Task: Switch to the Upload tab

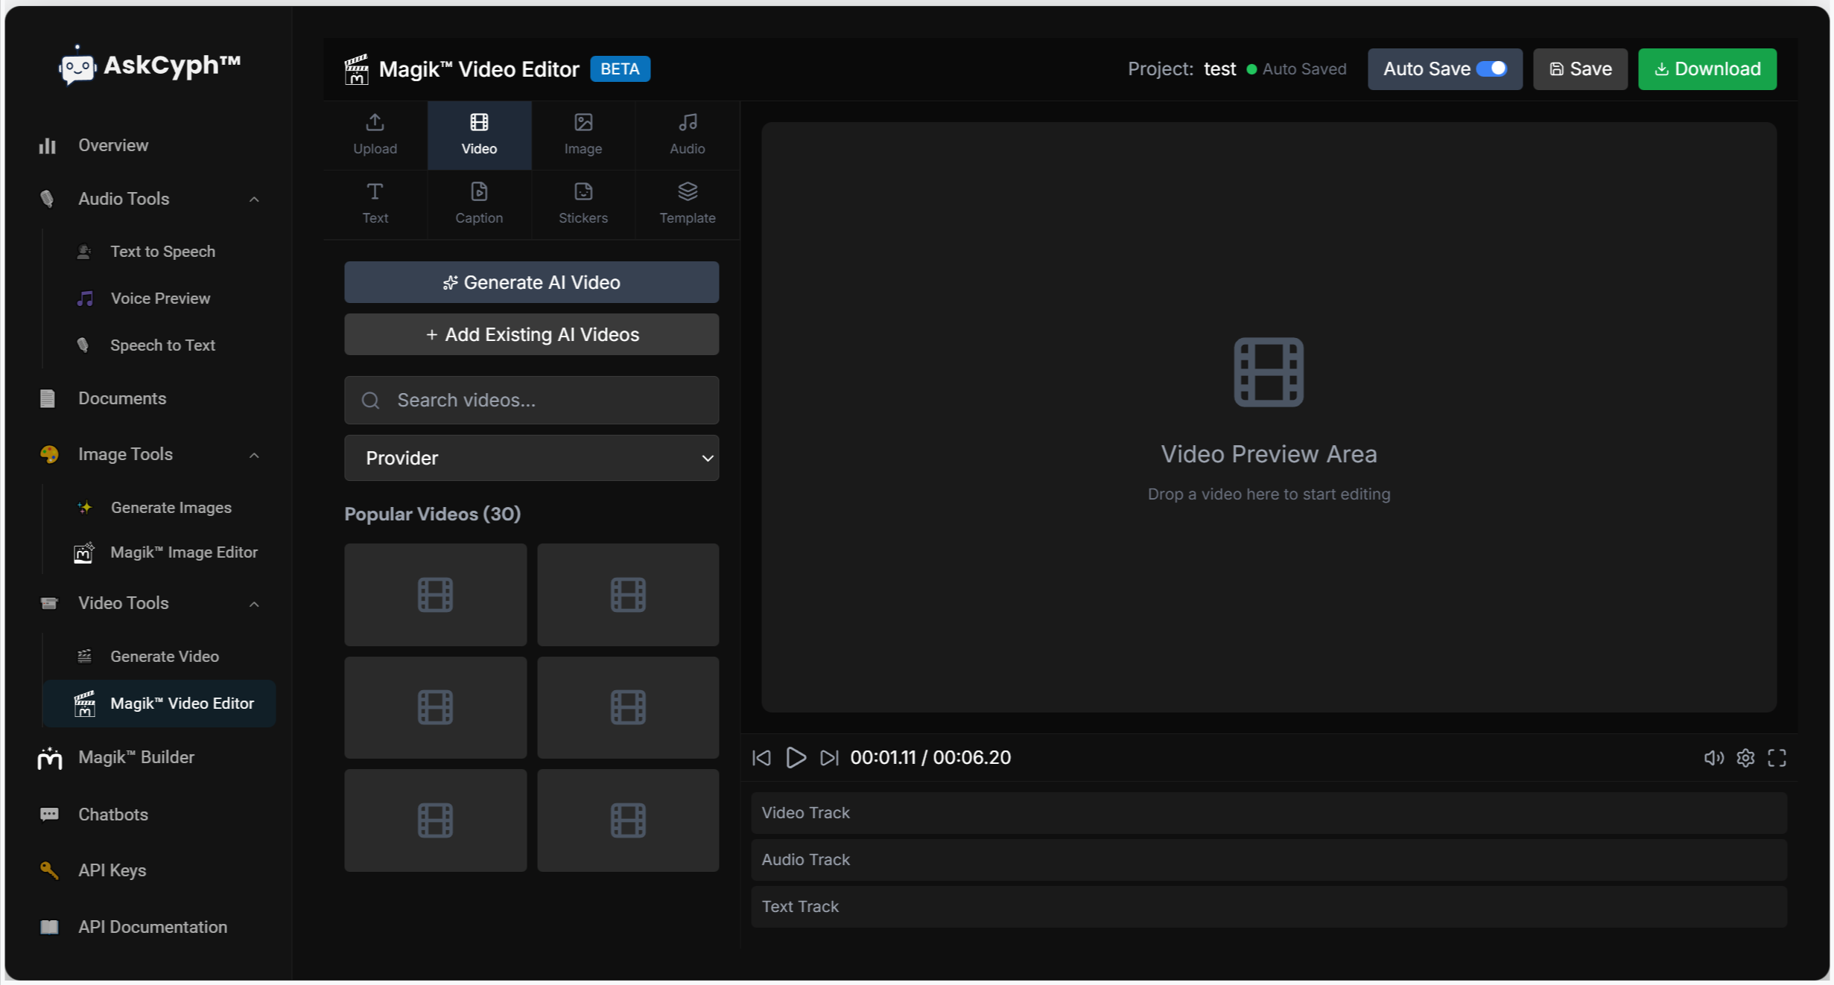Action: coord(375,134)
